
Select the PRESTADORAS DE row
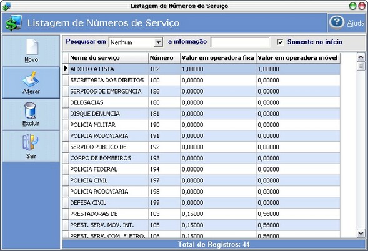pyautogui.click(x=201, y=214)
